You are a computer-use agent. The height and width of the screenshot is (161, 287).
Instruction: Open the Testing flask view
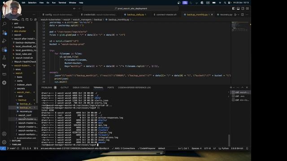4,58
